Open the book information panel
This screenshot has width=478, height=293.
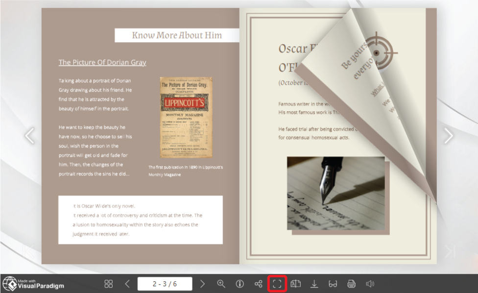(239, 284)
